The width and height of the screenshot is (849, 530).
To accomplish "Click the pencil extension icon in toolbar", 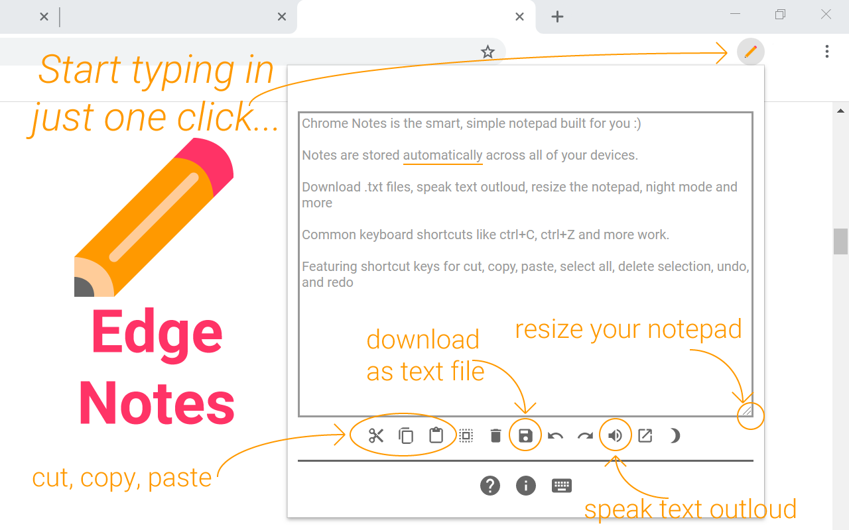I will [x=750, y=52].
